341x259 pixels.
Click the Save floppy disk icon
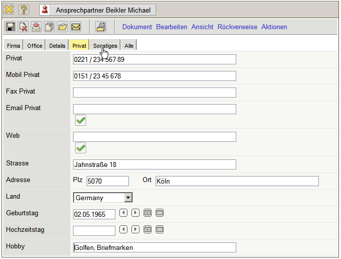coord(10,27)
